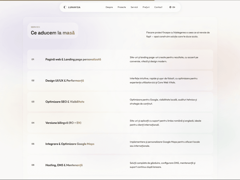Select the Pagină web & Landing page personalizată title
Image resolution: width=240 pixels, height=180 pixels.
point(73,59)
